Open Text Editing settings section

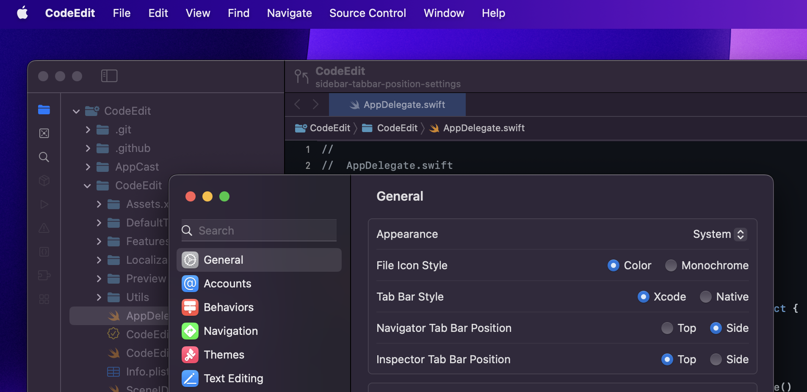[x=259, y=378]
